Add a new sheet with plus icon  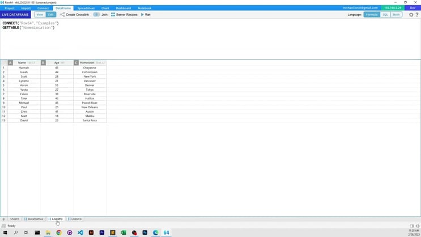tap(3, 219)
